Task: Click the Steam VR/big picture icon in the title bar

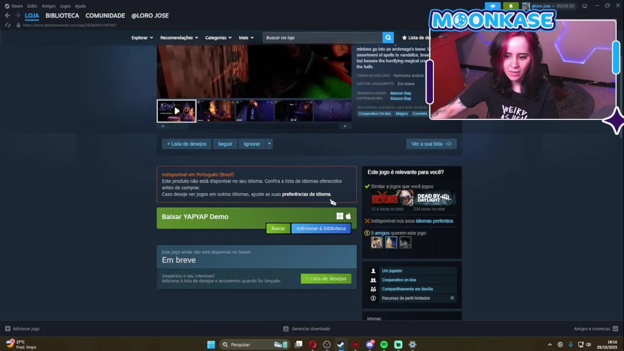Action: click(585, 6)
